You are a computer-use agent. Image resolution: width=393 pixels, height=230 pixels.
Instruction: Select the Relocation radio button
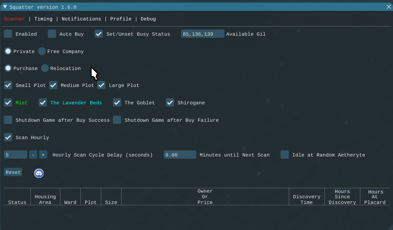[45, 68]
